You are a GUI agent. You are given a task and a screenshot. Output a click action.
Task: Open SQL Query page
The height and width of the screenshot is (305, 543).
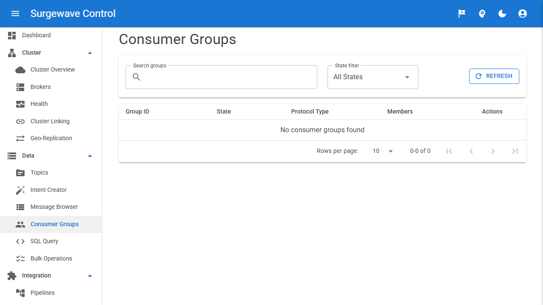coord(51,241)
